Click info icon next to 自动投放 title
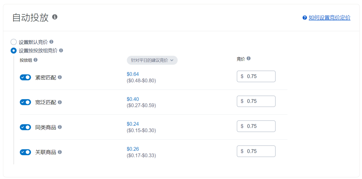Screen dimensions: 362x179 [55, 17]
